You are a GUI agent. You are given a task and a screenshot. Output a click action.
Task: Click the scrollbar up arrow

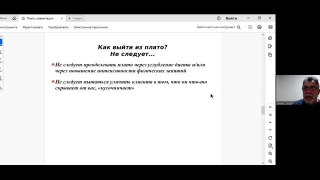[263, 35]
